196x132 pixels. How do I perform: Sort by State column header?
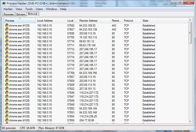coord(149,21)
